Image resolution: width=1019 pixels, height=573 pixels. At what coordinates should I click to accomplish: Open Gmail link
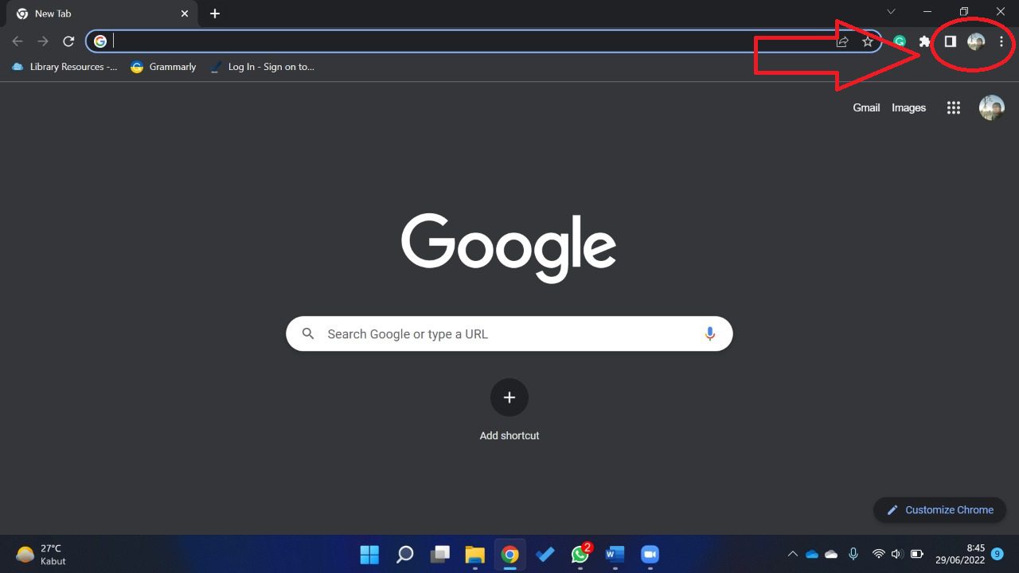point(866,107)
